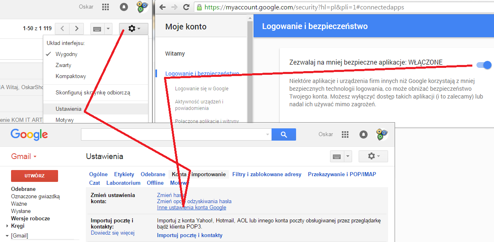The width and height of the screenshot is (494, 242).
Task: Click browser back arrow
Action: tap(162, 7)
